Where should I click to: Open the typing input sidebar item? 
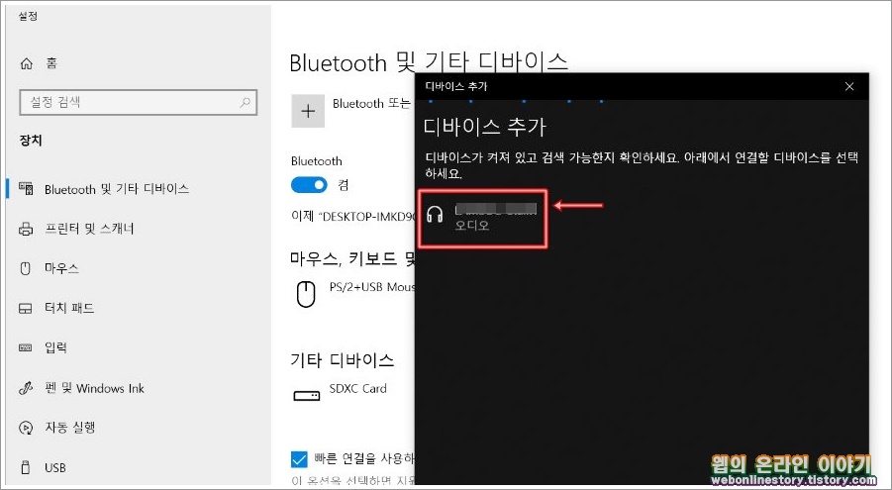(x=55, y=347)
